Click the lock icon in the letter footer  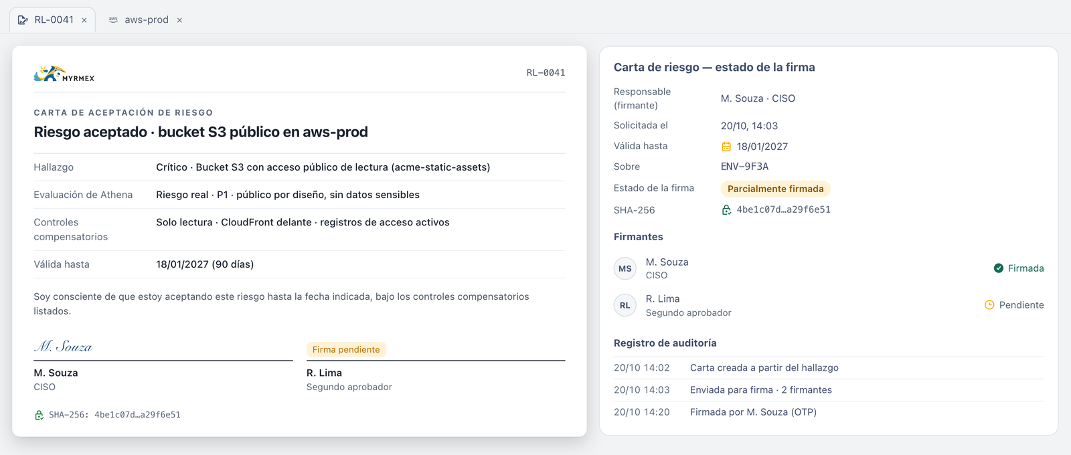(39, 415)
